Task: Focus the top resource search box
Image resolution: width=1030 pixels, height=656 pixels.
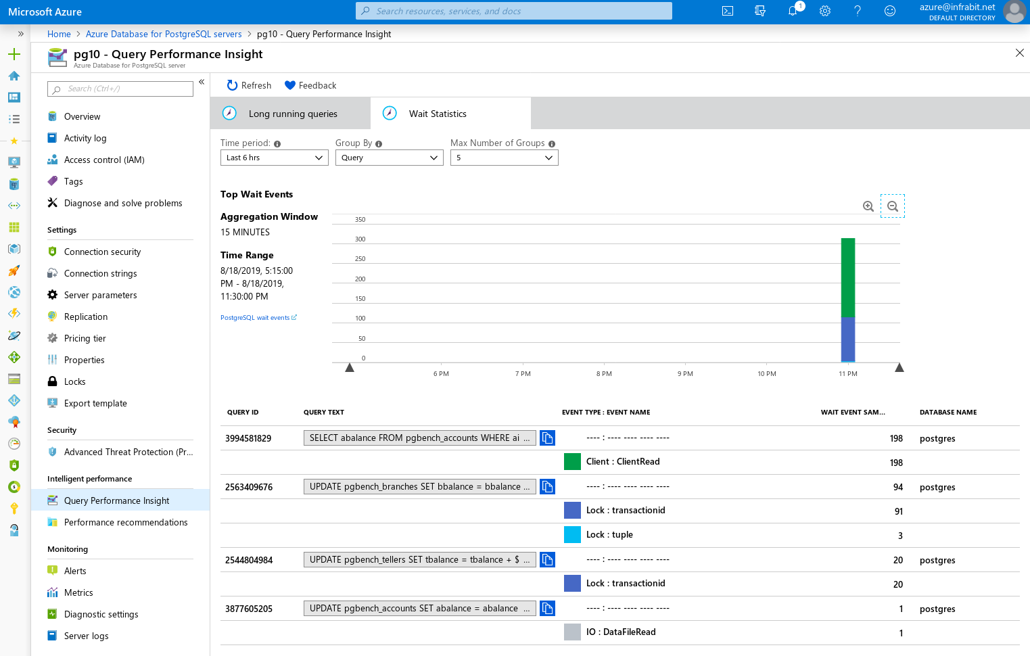Action: click(514, 11)
